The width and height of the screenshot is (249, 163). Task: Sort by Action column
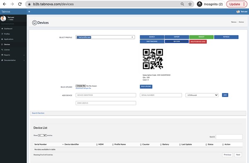click(227, 144)
